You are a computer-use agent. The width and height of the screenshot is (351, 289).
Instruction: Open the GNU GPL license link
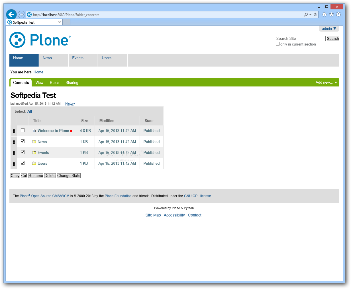pos(197,196)
